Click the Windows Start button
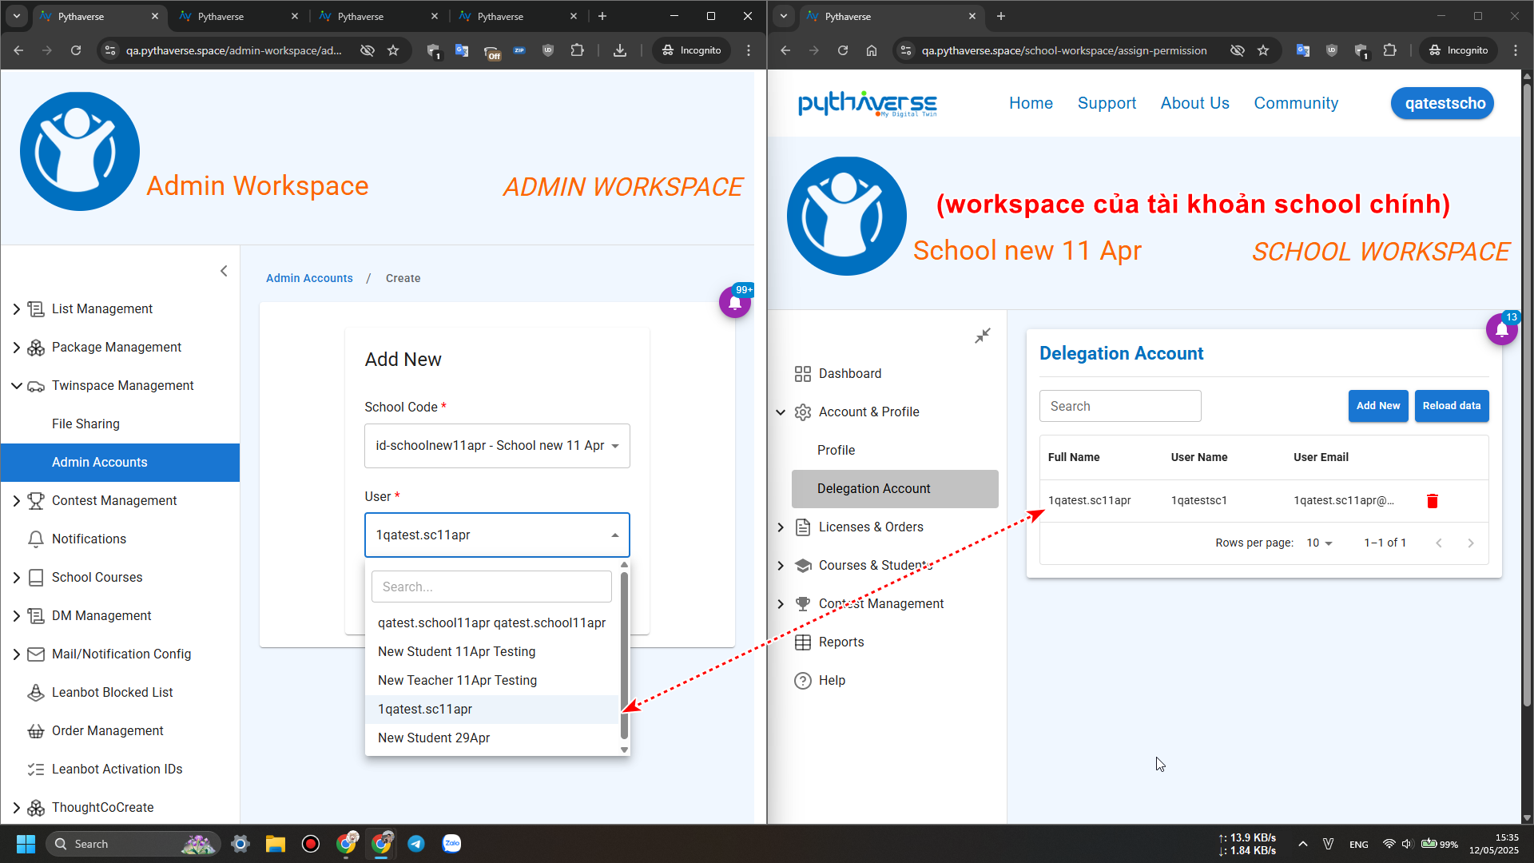Screen dimensions: 1534x863 [26, 844]
